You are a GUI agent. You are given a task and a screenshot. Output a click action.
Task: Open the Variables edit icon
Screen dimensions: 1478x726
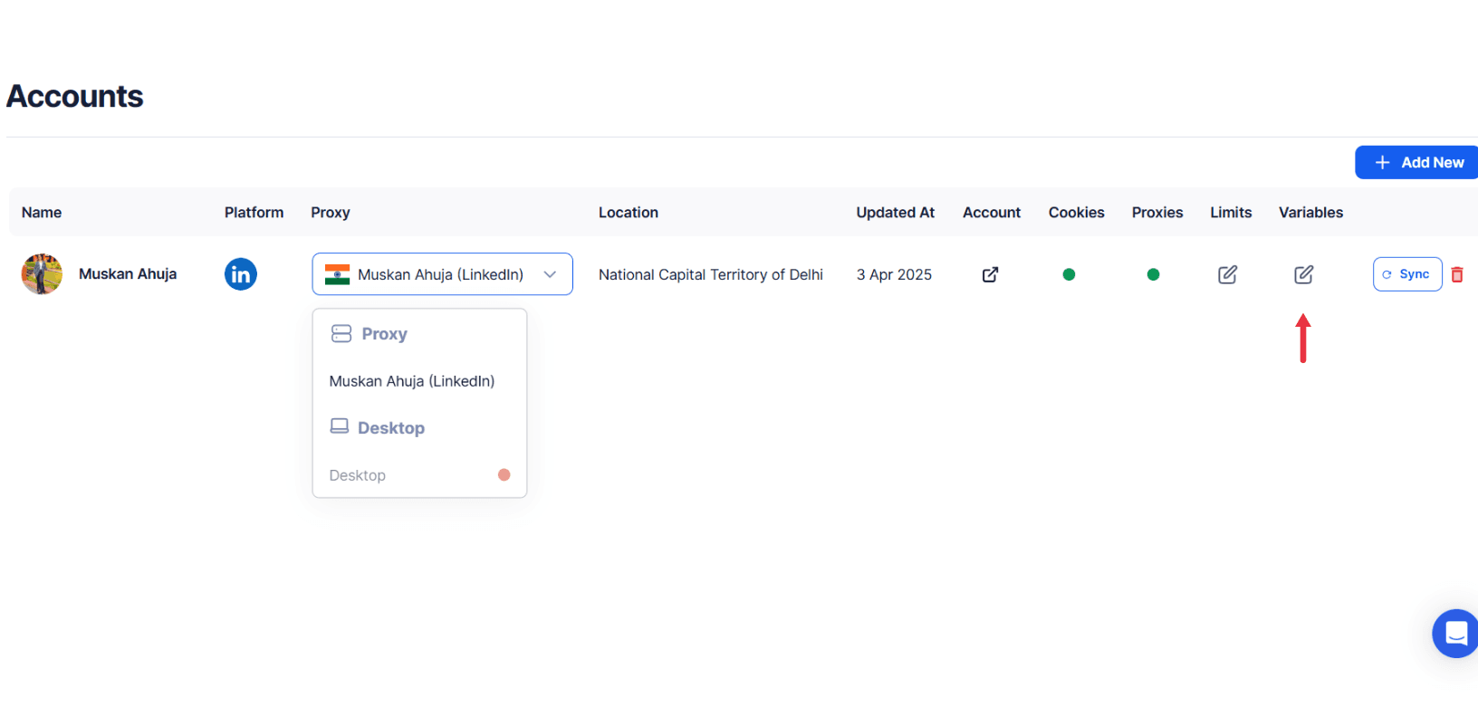click(x=1303, y=274)
